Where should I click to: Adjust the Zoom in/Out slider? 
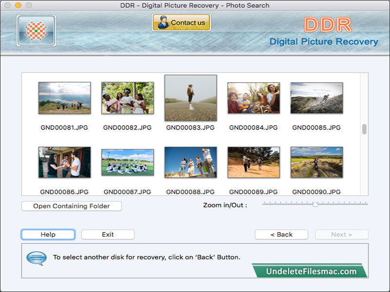[x=315, y=205]
